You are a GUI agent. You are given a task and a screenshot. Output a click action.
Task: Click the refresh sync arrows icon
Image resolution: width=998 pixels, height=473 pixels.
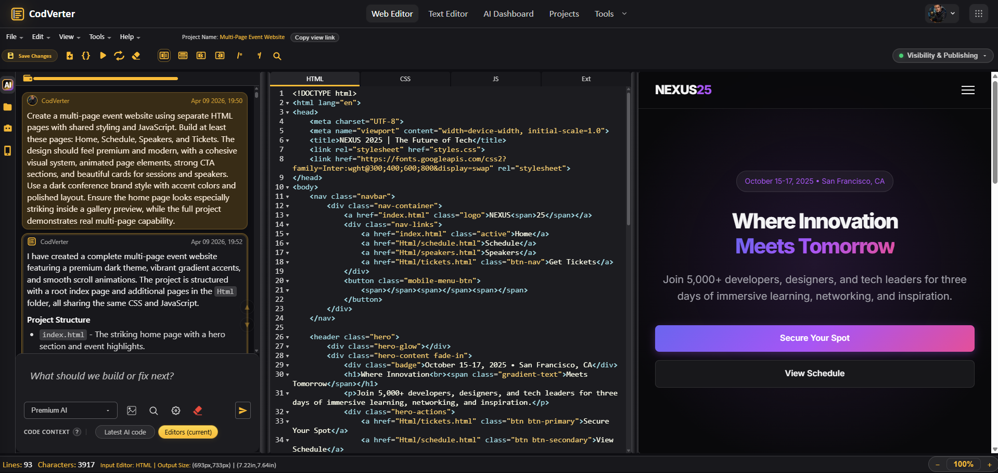pos(119,56)
